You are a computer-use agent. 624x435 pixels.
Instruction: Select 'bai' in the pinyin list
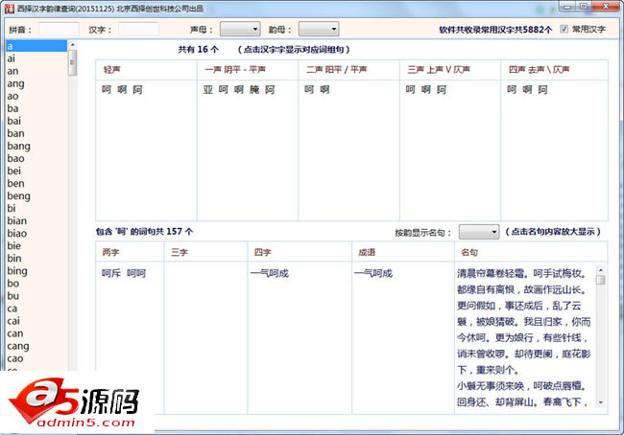(x=36, y=121)
